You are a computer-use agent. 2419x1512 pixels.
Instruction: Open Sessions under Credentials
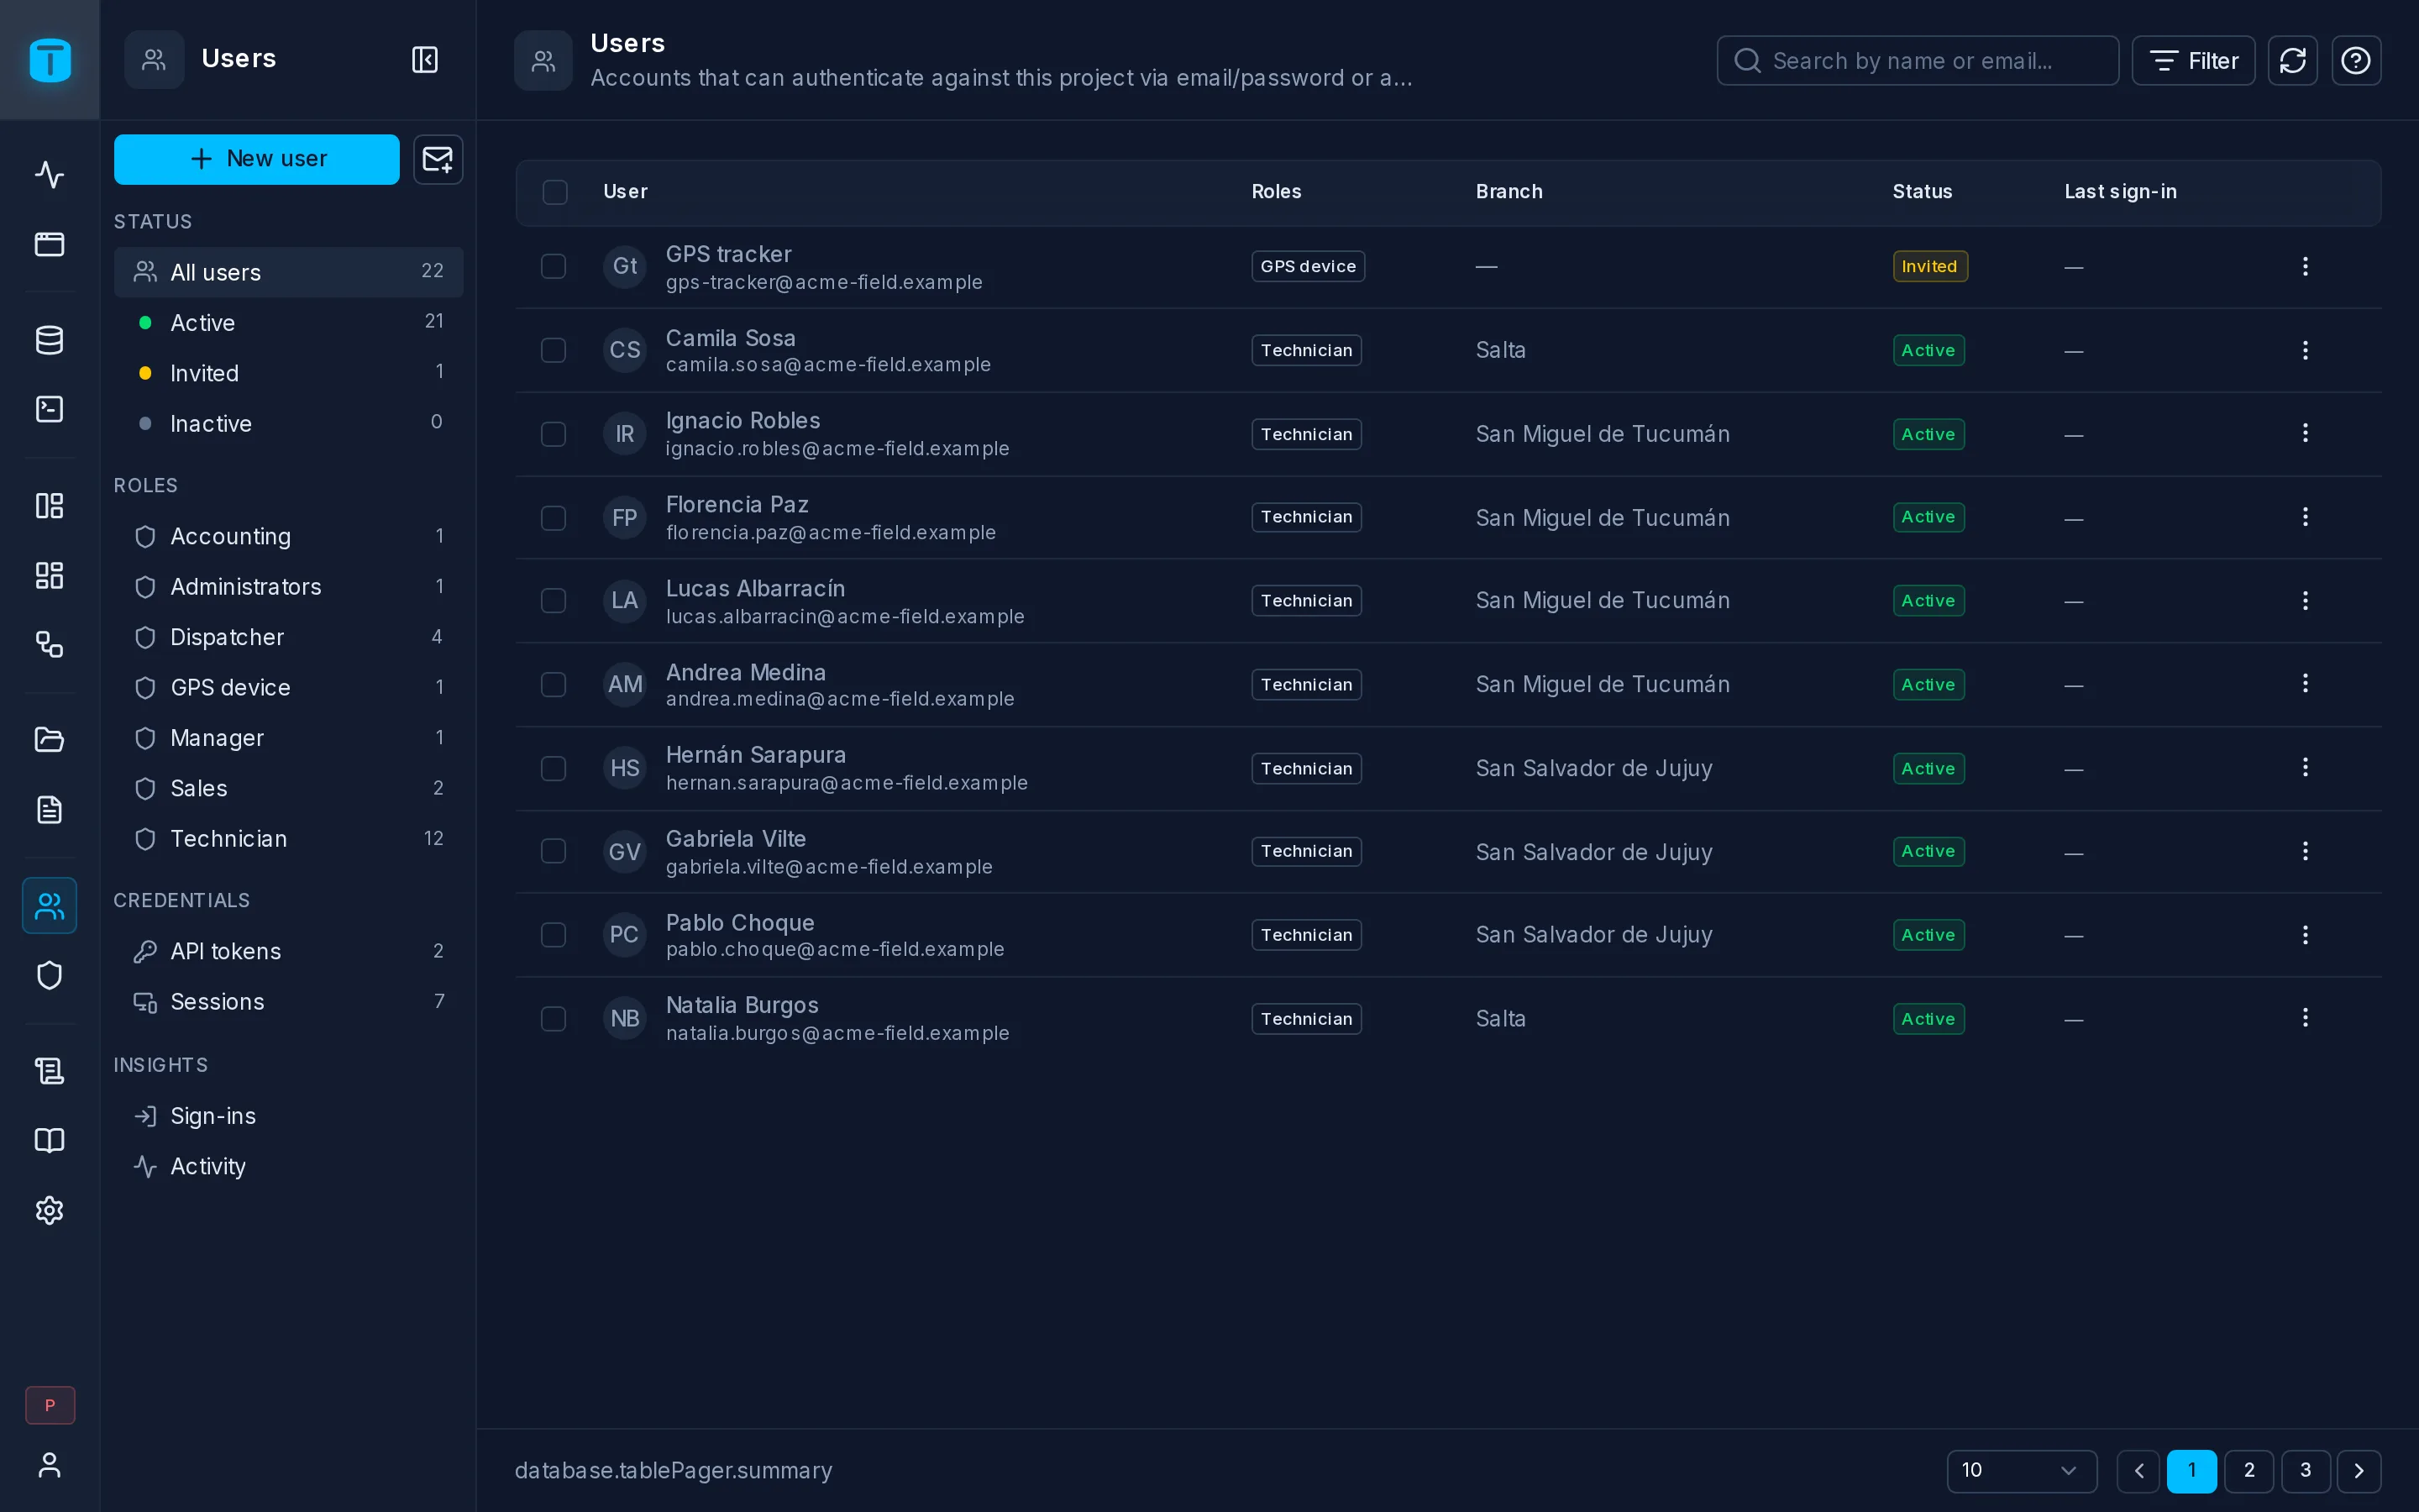[x=289, y=1002]
